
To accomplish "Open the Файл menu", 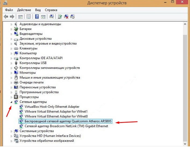I will click(x=9, y=10).
